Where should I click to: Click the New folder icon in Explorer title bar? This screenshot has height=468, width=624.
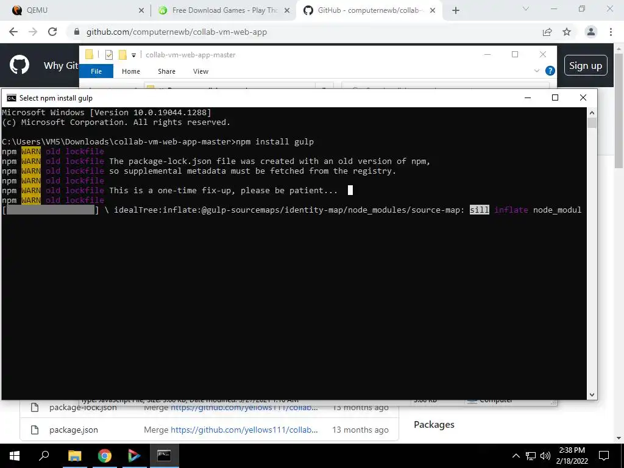122,54
